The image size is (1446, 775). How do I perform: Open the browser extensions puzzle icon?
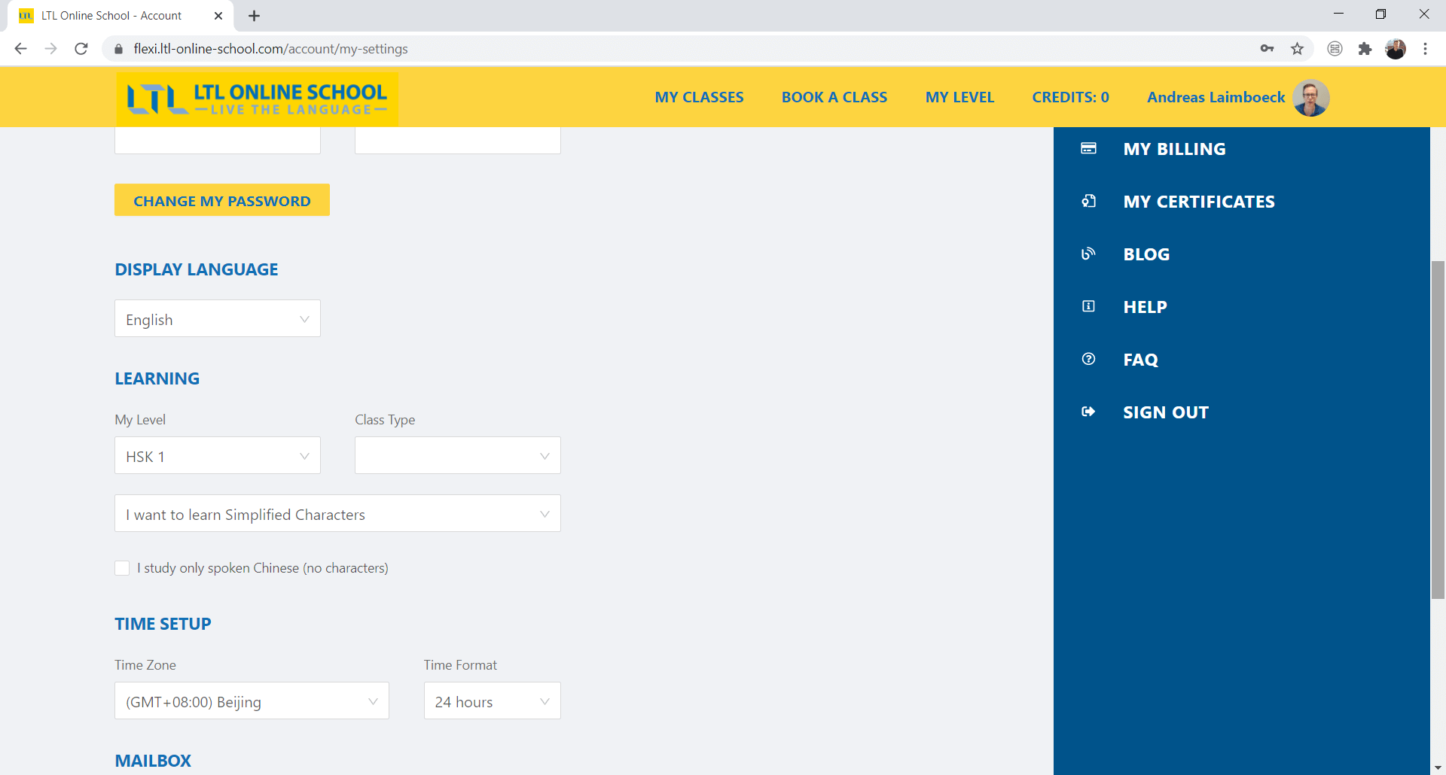pos(1365,49)
